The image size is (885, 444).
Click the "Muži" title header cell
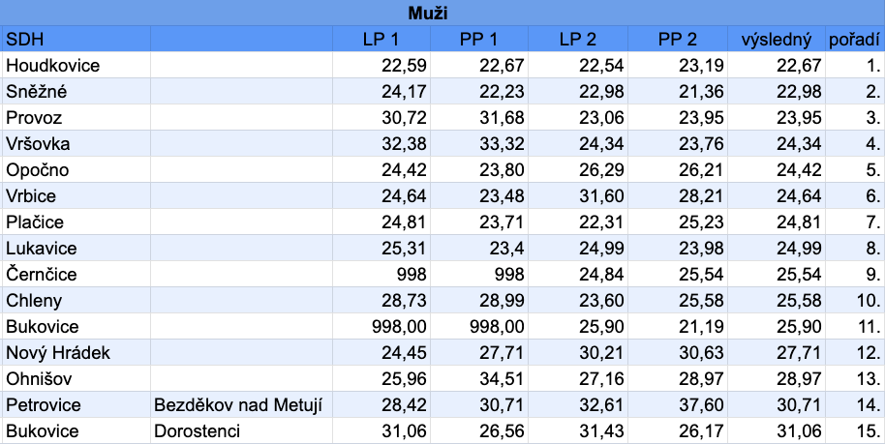pos(427,13)
